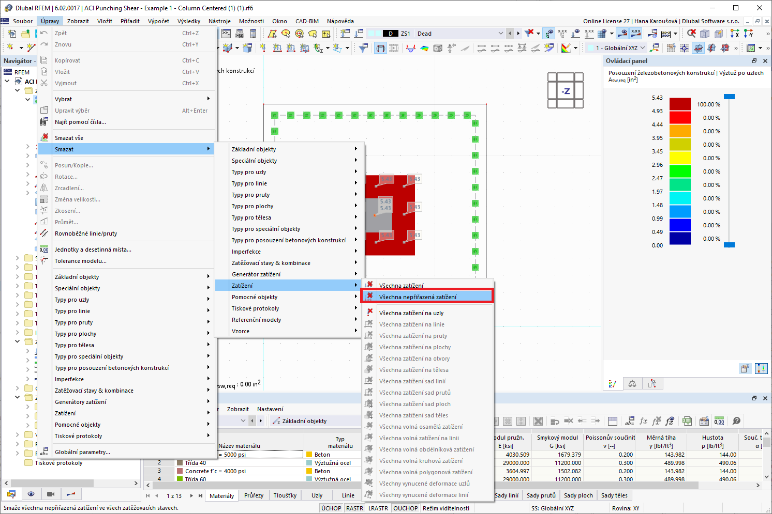This screenshot has width=772, height=514.
Task: Click the Excel export icon in table toolbar
Action: tap(687, 421)
